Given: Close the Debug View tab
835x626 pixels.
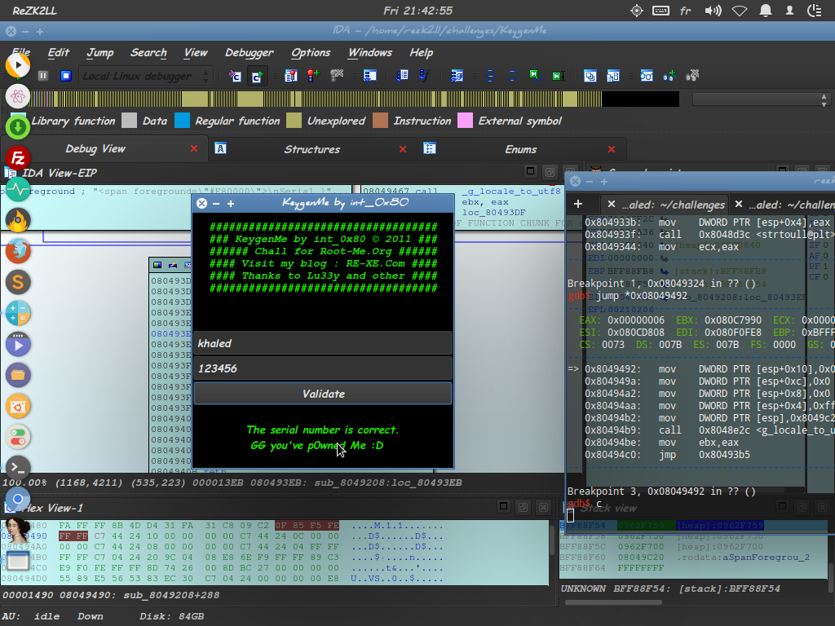Looking at the screenshot, I should tap(194, 149).
